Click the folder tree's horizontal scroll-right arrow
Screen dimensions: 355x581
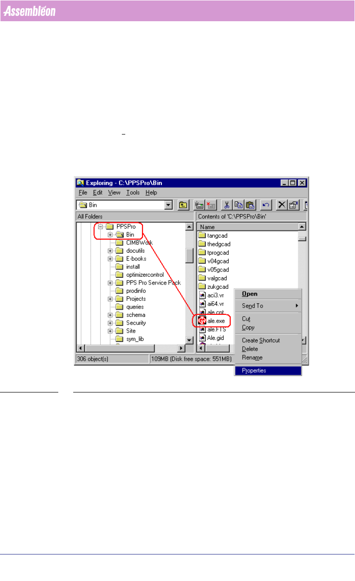pos(182,348)
